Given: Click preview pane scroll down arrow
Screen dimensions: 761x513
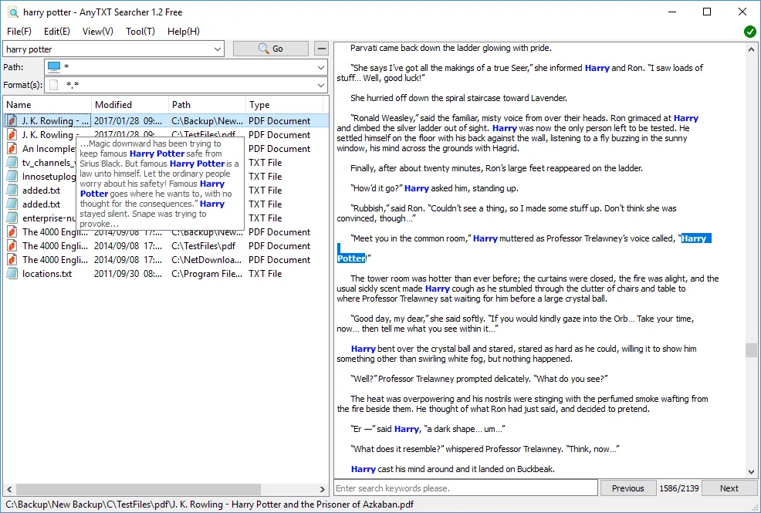Looking at the screenshot, I should 751,471.
